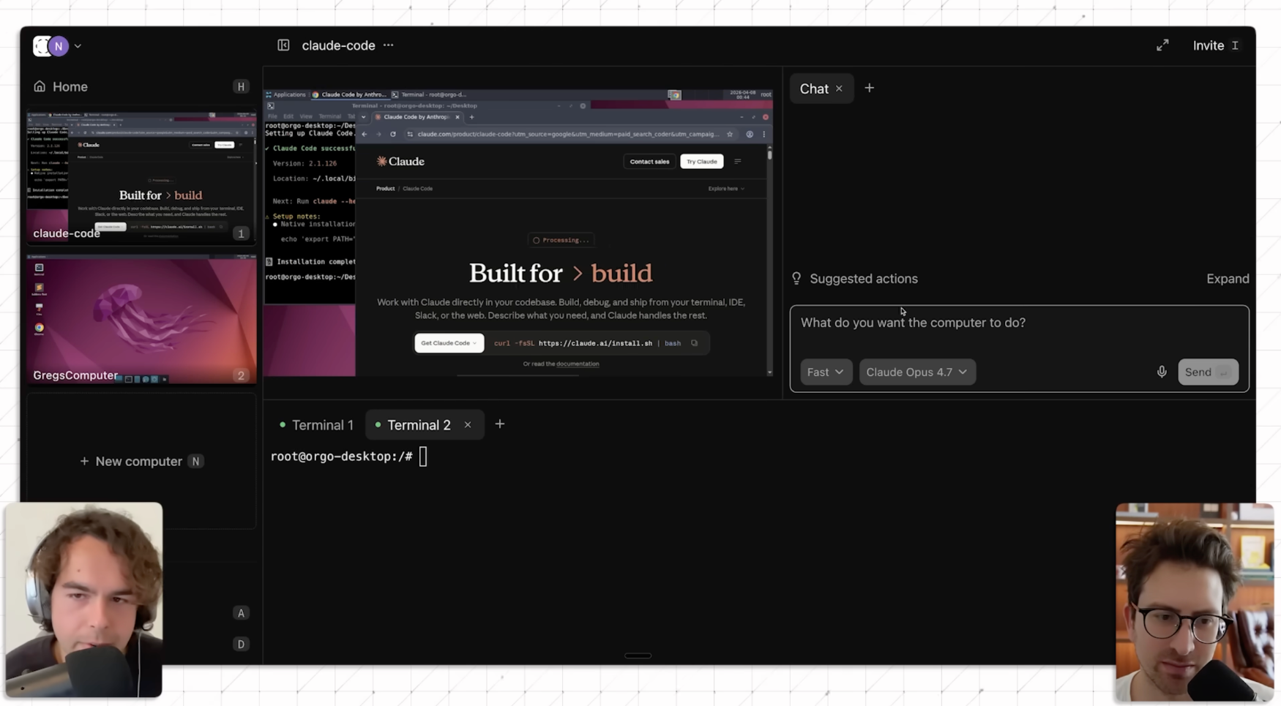Expand the Suggested actions section
This screenshot has width=1281, height=706.
[1228, 279]
